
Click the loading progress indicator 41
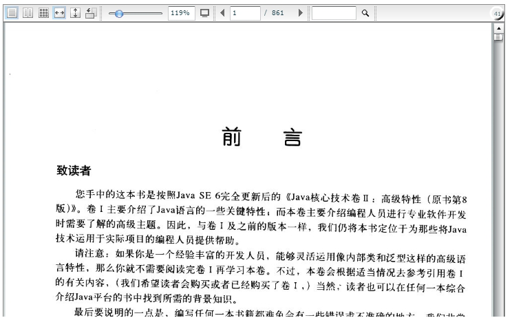point(497,14)
